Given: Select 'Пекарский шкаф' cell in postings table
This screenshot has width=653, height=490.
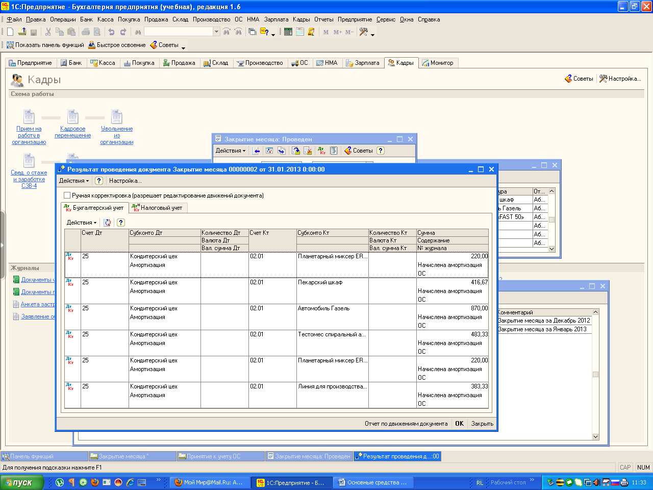Looking at the screenshot, I should pos(333,291).
